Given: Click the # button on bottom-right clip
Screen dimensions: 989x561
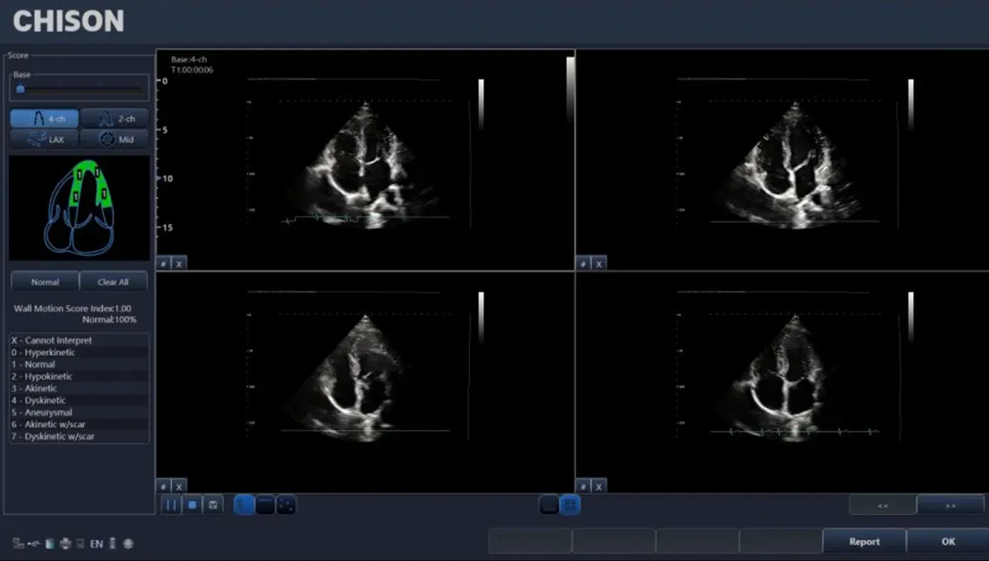Looking at the screenshot, I should (584, 487).
